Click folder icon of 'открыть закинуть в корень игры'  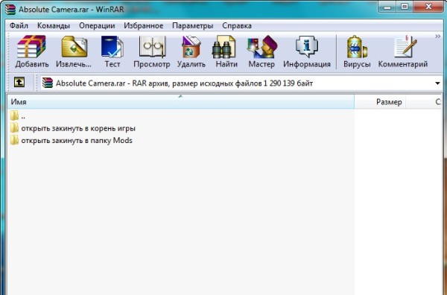click(x=14, y=128)
